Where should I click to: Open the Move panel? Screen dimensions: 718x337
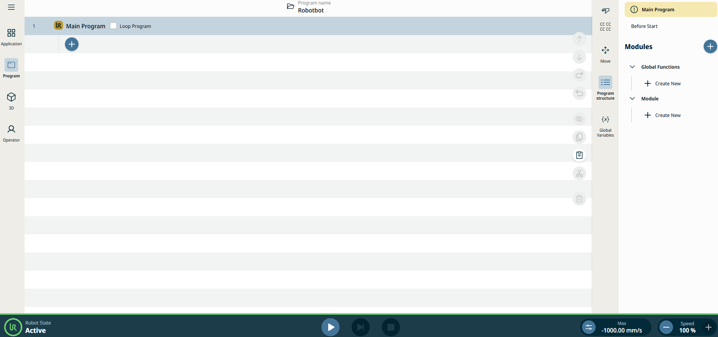click(605, 54)
